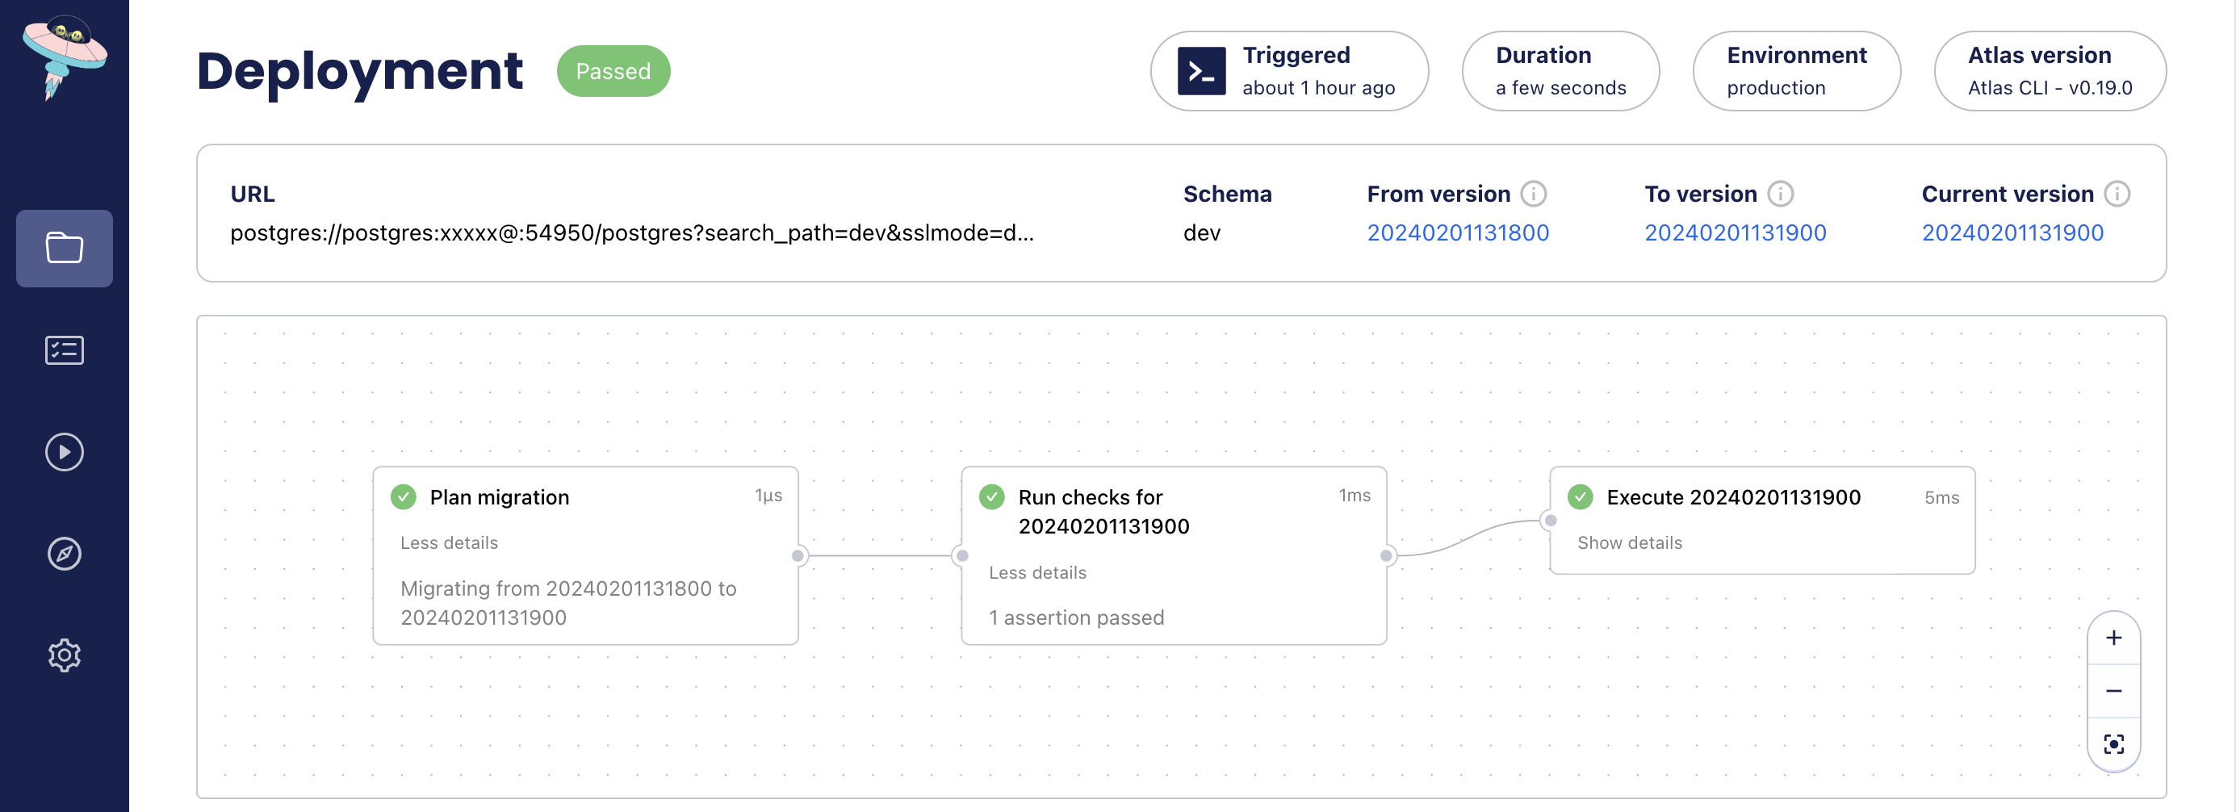Open the From version link 20240201131800
This screenshot has height=812, width=2236.
point(1459,232)
